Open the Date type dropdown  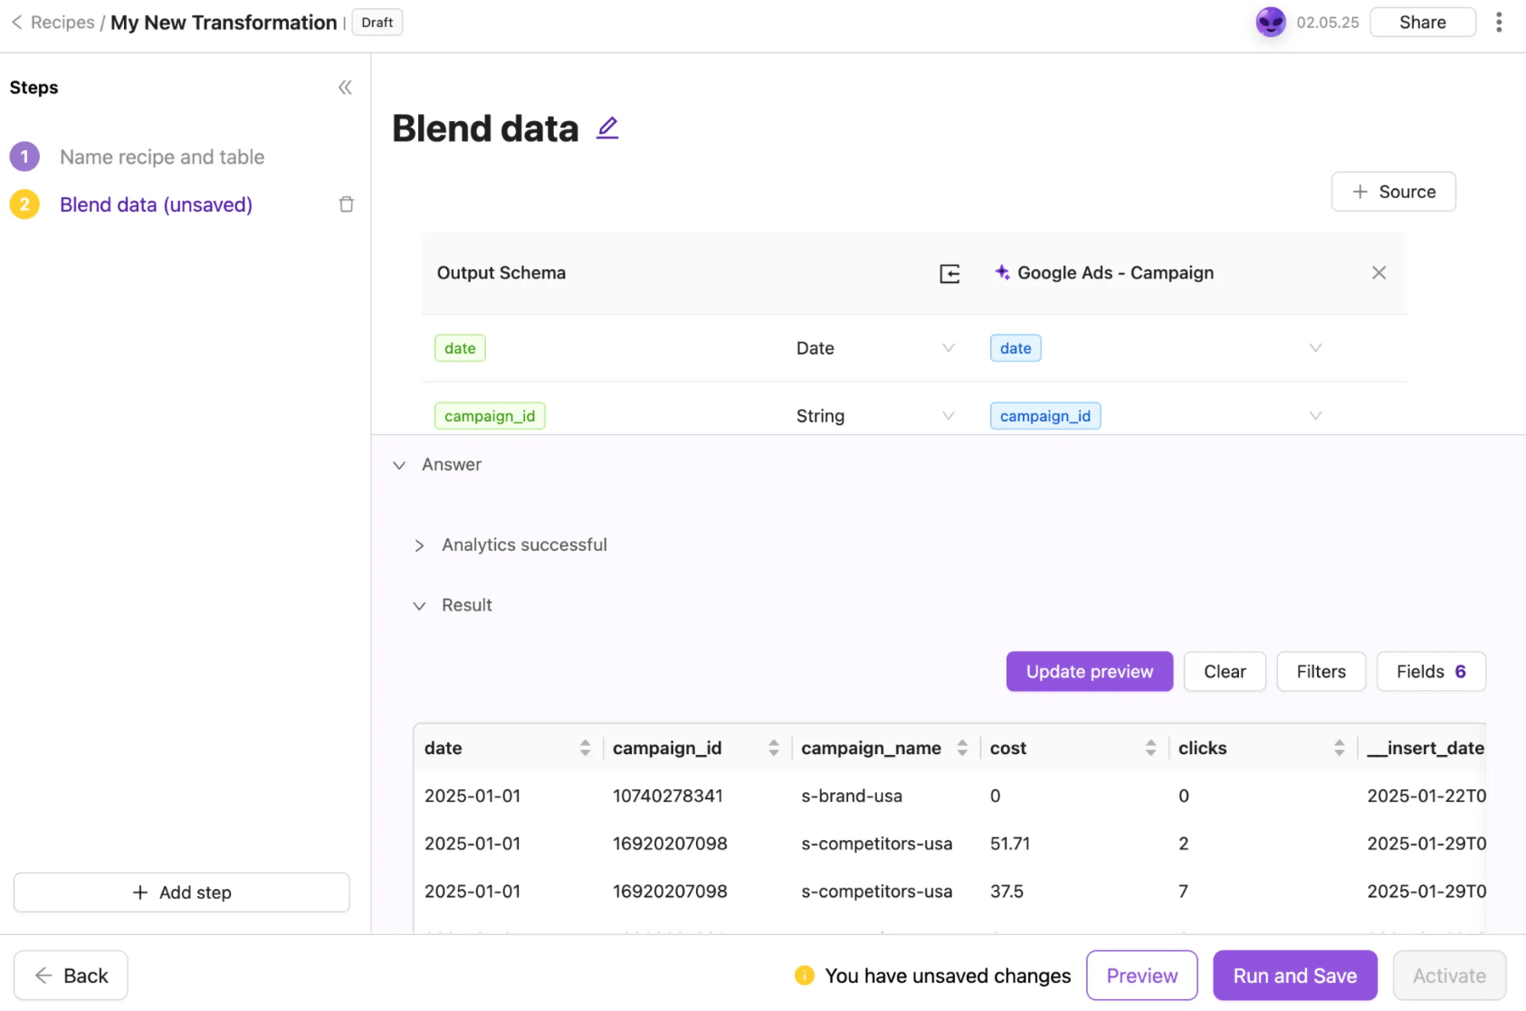click(948, 348)
